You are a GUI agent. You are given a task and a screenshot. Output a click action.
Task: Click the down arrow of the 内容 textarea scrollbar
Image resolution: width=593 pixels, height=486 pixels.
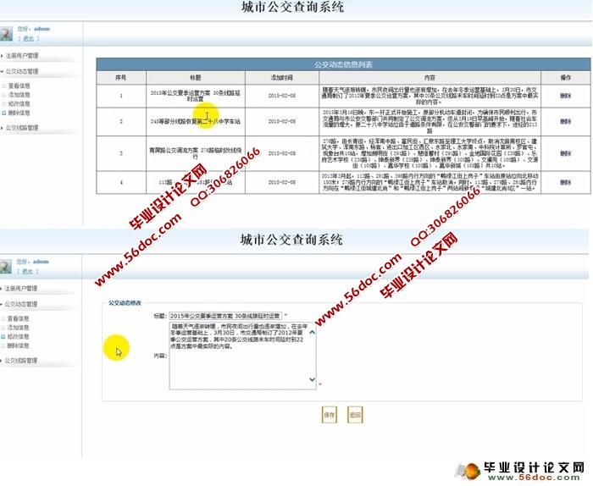click(x=313, y=380)
